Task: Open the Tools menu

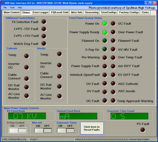Action: [x=12, y=8]
